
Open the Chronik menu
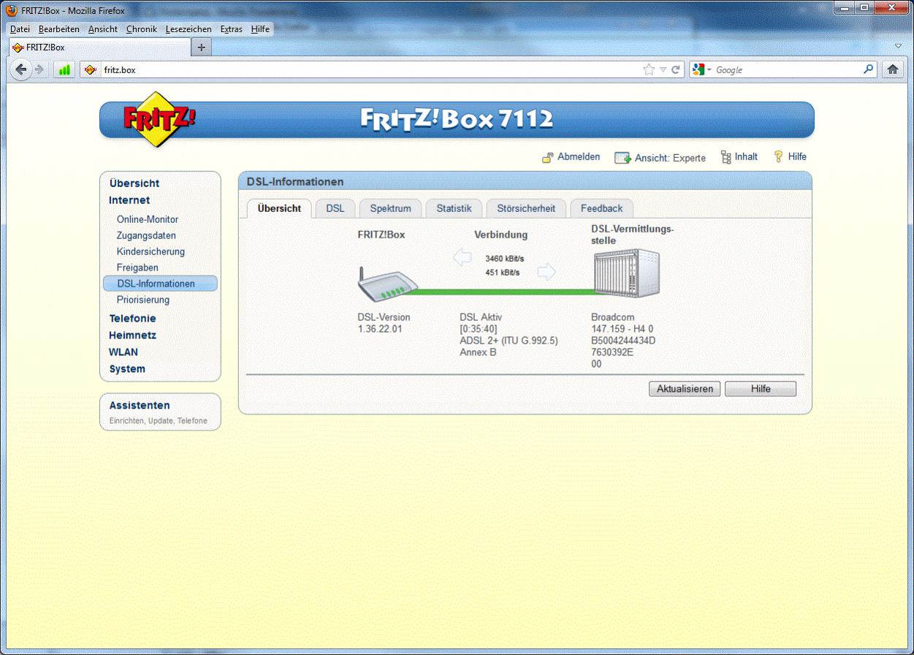[141, 29]
